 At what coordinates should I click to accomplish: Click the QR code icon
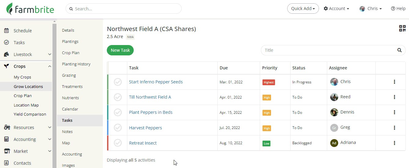402,29
